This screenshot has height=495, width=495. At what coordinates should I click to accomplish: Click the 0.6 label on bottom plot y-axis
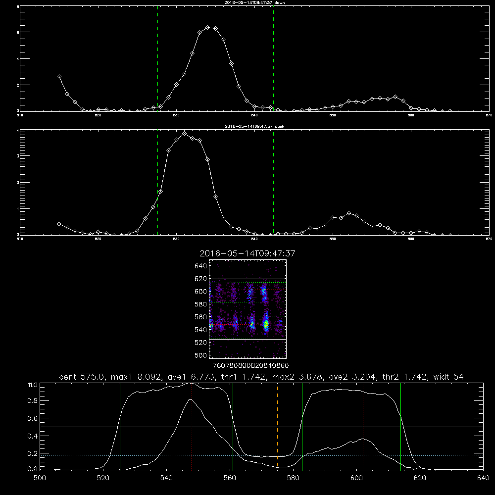click(33, 418)
